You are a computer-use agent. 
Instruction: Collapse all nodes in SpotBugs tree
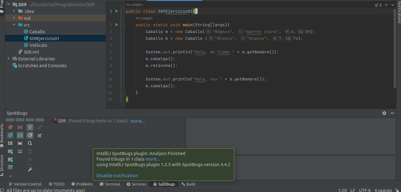pos(30,159)
